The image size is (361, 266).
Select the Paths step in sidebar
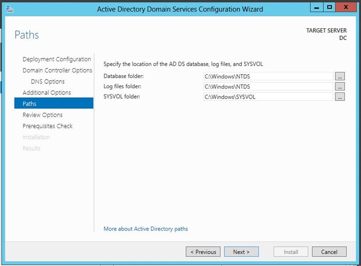(x=54, y=103)
